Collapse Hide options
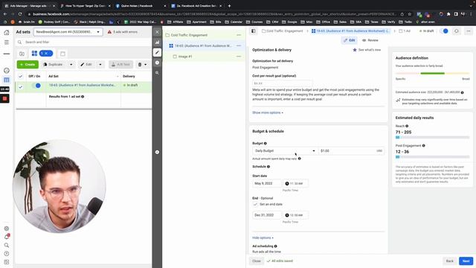 click(263, 237)
